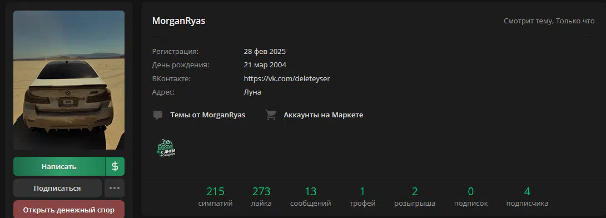This screenshot has width=606, height=218.
Task: Click the shopping cart market icon
Action: click(x=271, y=115)
